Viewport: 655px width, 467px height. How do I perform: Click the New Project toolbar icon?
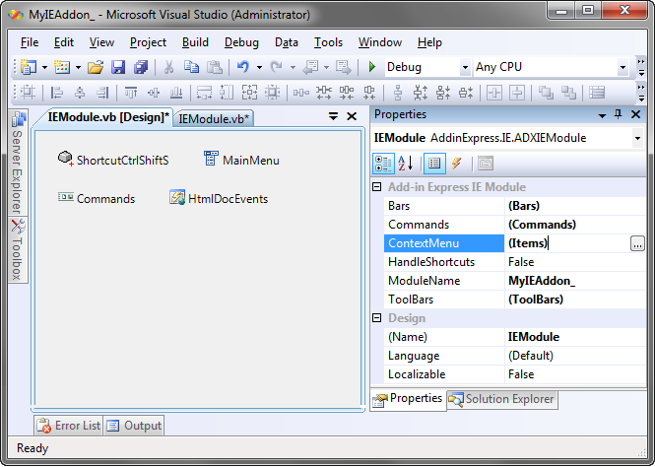pyautogui.click(x=29, y=67)
